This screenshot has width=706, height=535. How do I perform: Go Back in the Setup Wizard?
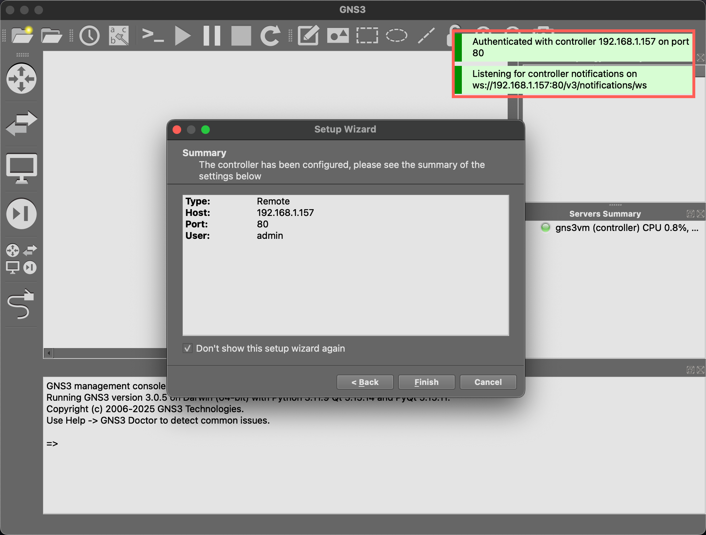[365, 382]
